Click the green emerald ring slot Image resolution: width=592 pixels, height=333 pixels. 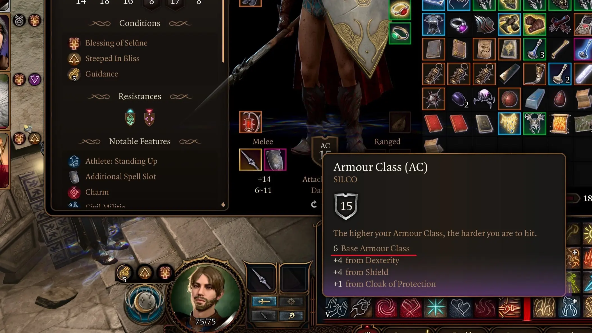point(400,34)
